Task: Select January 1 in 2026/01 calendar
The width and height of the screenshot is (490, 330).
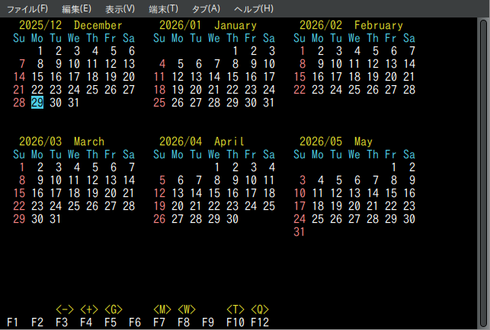Action: point(235,51)
